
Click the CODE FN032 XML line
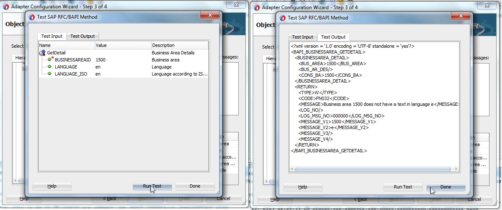[324, 98]
